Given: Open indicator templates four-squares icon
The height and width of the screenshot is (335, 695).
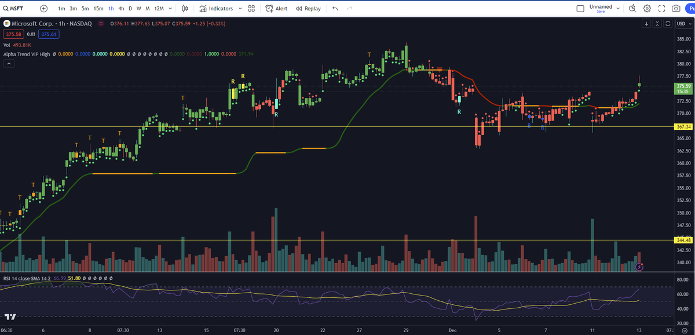Looking at the screenshot, I should pos(251,9).
